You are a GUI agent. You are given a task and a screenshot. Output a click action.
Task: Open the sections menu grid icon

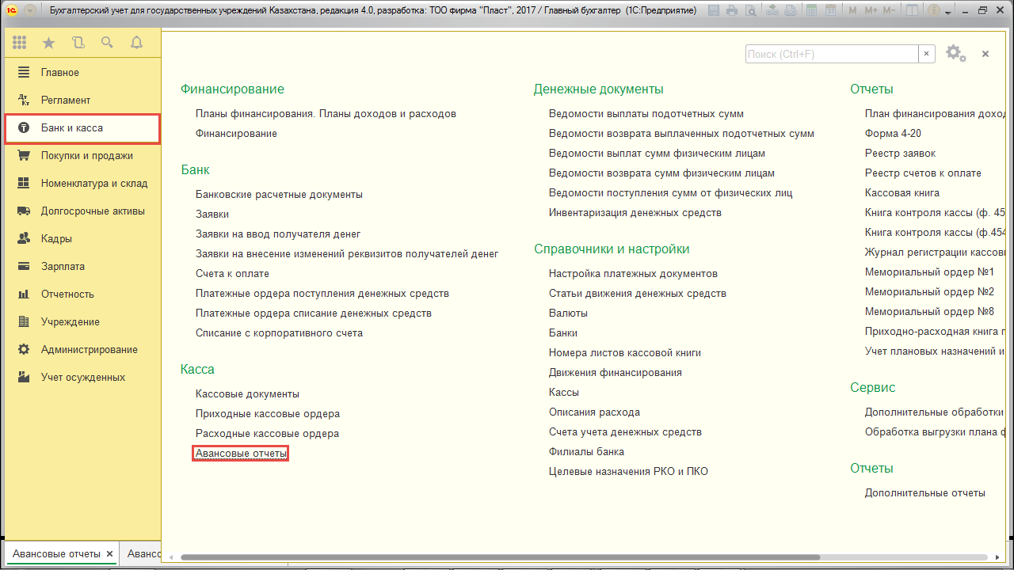[x=19, y=43]
